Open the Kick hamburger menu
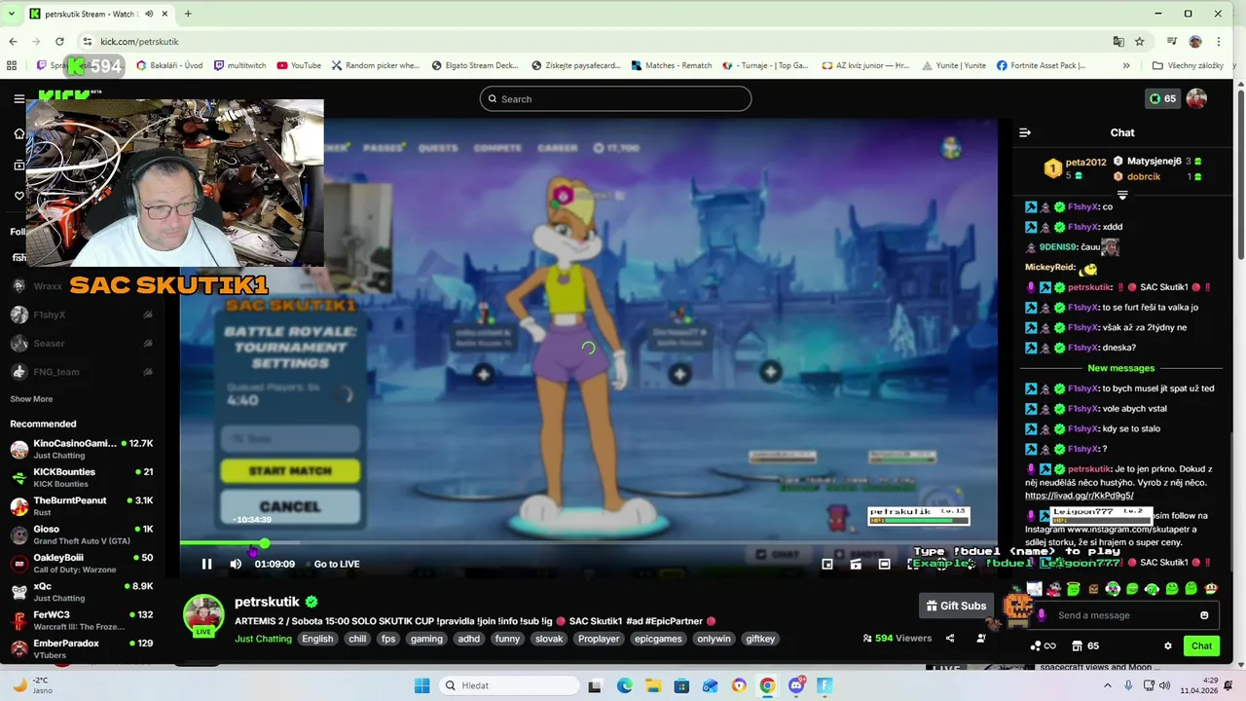The width and height of the screenshot is (1246, 701). [18, 98]
